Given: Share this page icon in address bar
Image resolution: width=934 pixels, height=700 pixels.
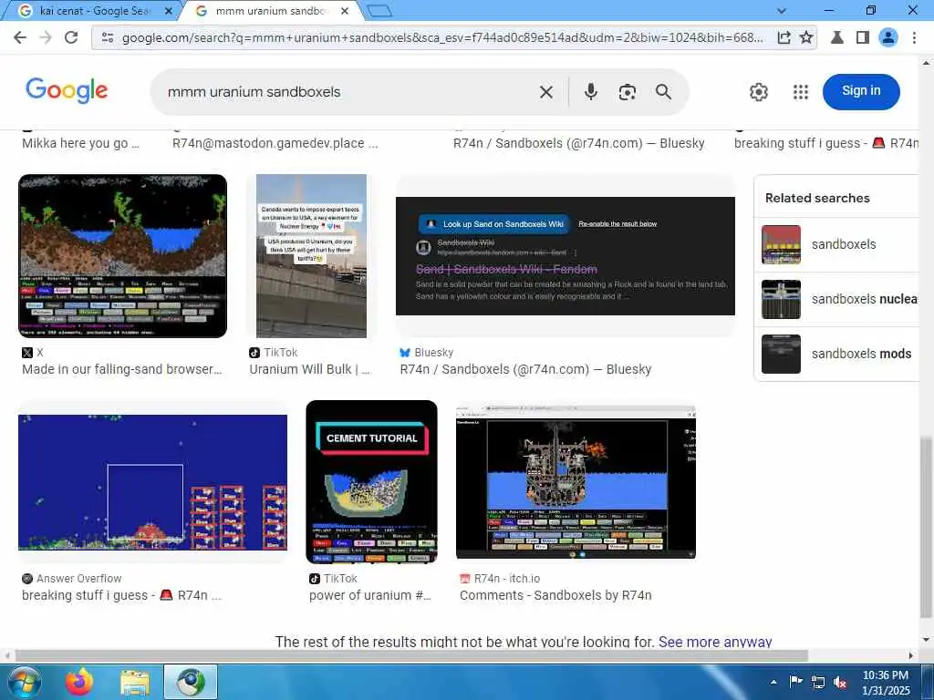Looking at the screenshot, I should (784, 37).
